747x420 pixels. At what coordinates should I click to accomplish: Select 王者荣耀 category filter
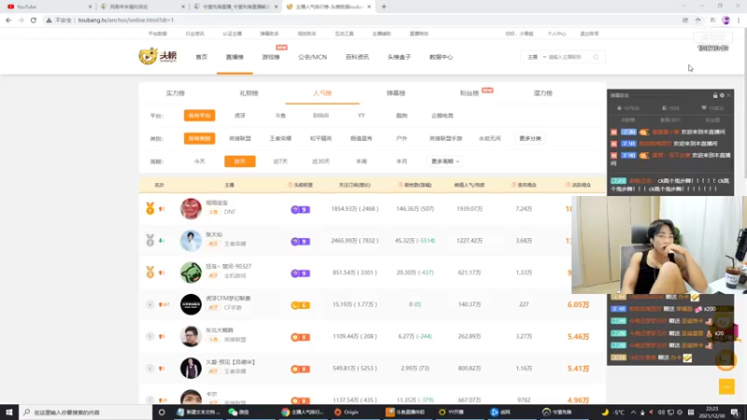[281, 138]
